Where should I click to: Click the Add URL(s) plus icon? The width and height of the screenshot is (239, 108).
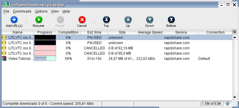[14, 20]
